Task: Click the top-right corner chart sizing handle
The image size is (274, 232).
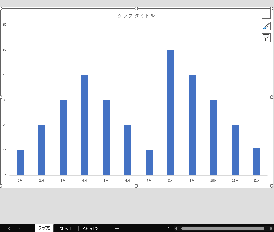Action: click(x=272, y=8)
